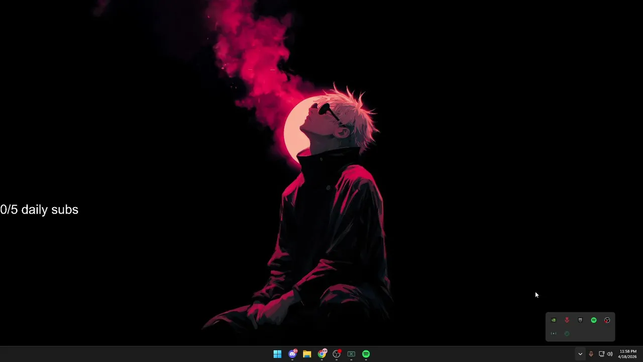The height and width of the screenshot is (362, 643).
Task: Click the '0/5 daily subs' text
Action: coord(39,210)
